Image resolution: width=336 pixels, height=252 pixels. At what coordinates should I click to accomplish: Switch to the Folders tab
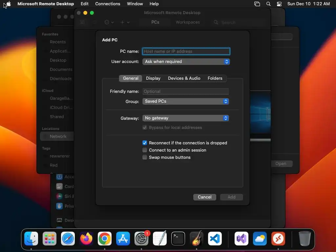tap(215, 78)
